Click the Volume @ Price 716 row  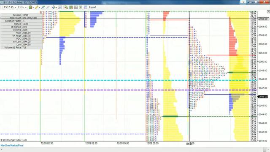coord(22,47)
